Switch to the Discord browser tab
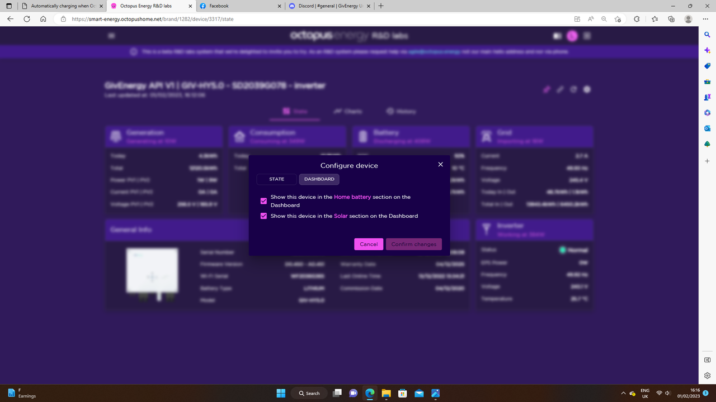This screenshot has height=402, width=716. pyautogui.click(x=330, y=6)
